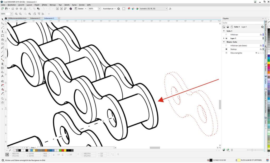Switch to Willkommensbildschirm tab
Image resolution: width=270 pixels, height=163 pixels.
(17, 18)
